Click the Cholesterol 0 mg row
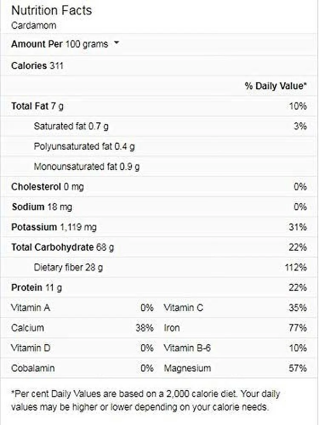 47,187
